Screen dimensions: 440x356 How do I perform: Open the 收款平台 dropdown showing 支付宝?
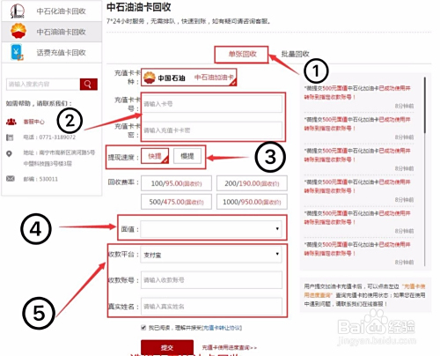211,255
